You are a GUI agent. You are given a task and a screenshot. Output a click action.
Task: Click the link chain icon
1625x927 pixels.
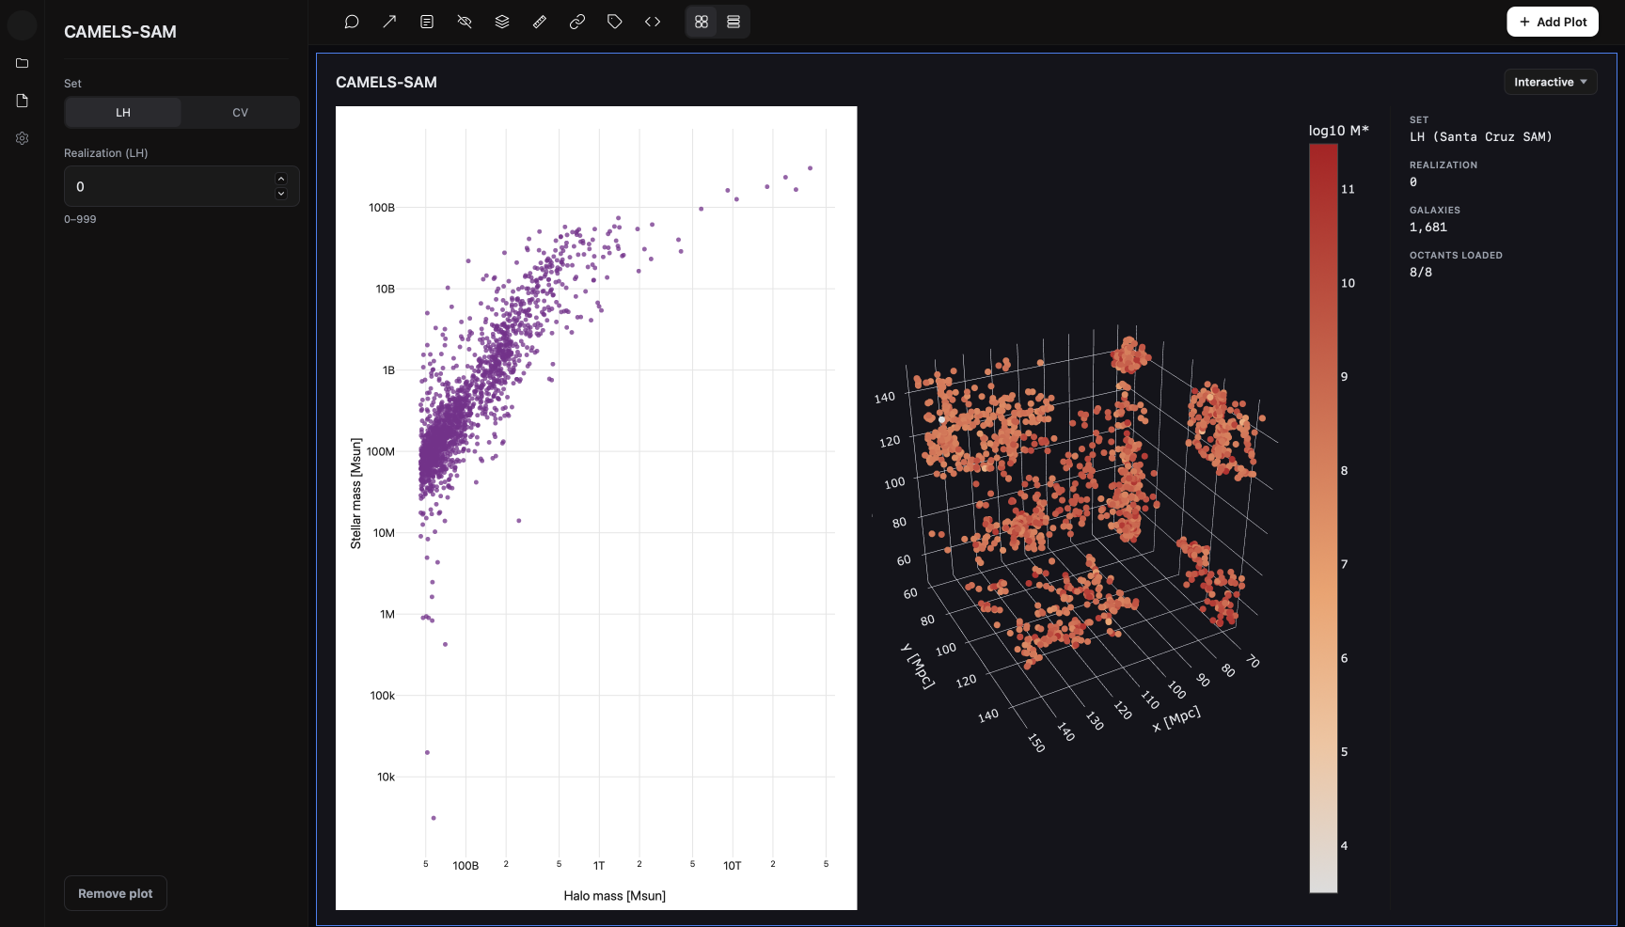click(x=577, y=22)
